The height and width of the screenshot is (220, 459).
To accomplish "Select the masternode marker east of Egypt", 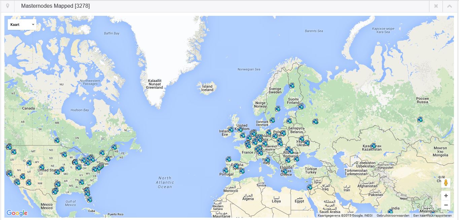I will pyautogui.click(x=309, y=187).
